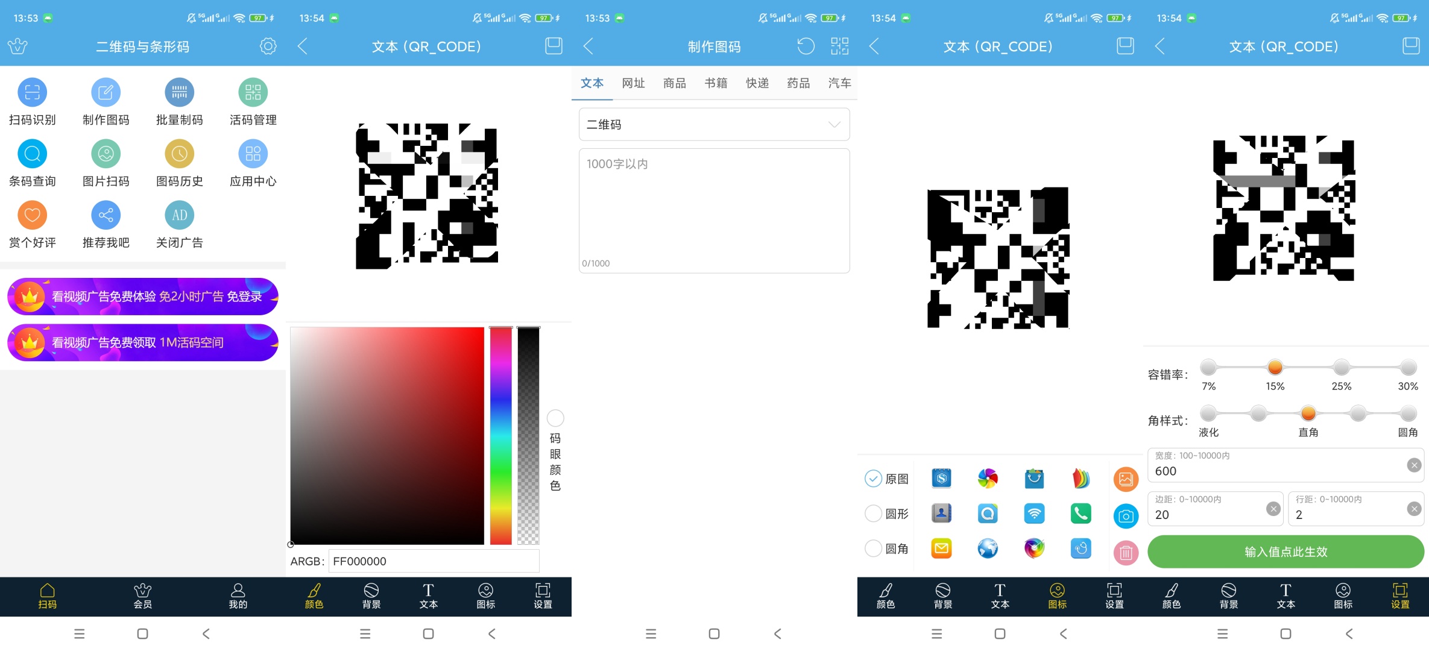Click the ARGB FF000000 input field

tap(434, 561)
